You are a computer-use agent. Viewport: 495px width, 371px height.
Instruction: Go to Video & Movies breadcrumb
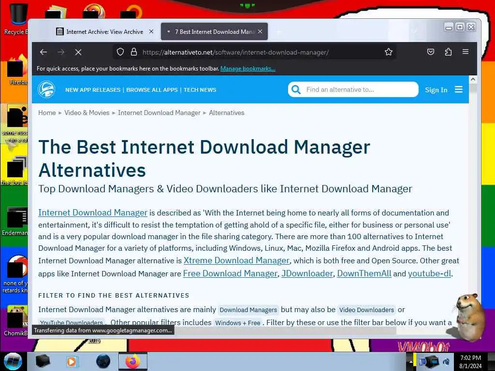pos(87,113)
